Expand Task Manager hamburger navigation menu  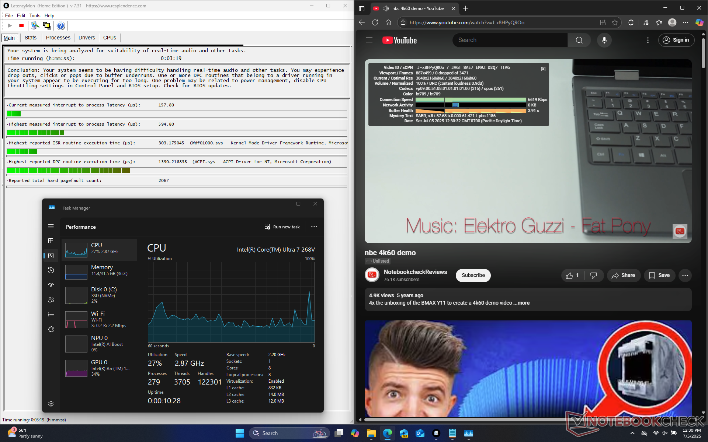pos(51,226)
